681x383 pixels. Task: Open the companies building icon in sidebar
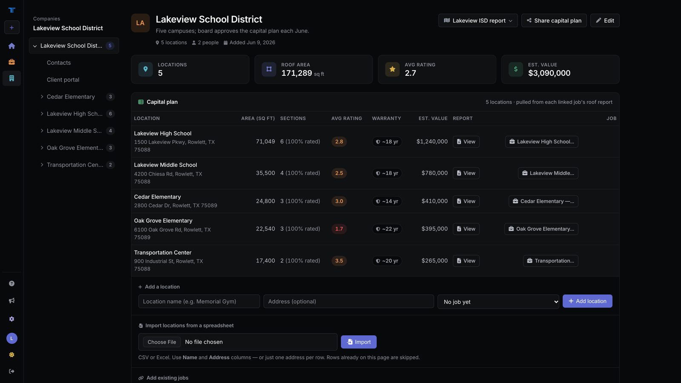(x=11, y=78)
